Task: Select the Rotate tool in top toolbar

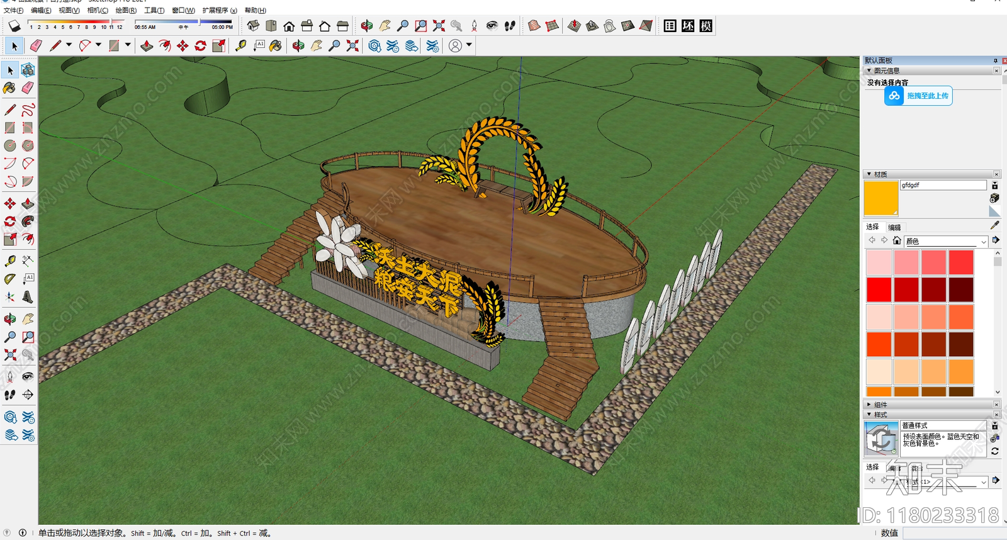Action: tap(201, 45)
